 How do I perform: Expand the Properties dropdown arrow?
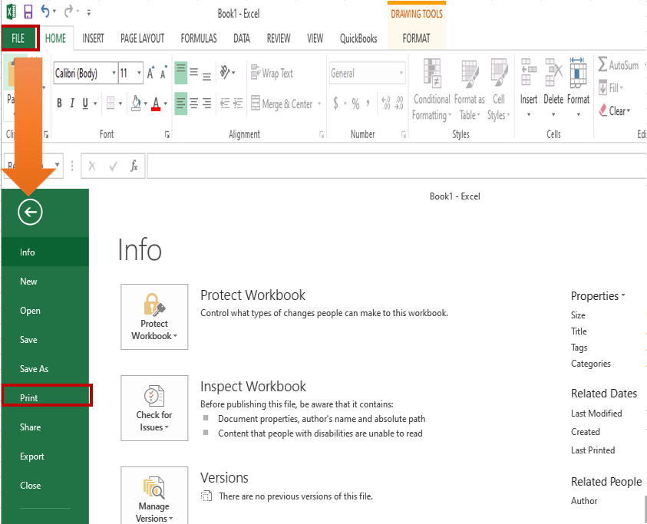coord(623,295)
